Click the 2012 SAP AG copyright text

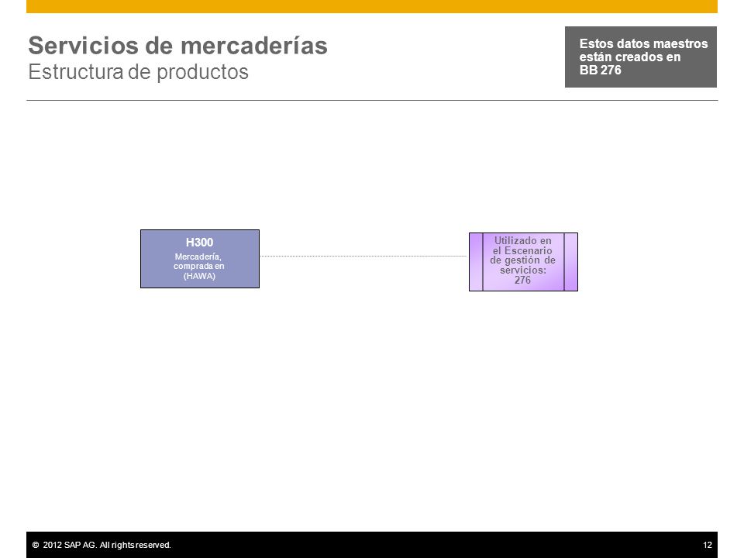pos(102,545)
